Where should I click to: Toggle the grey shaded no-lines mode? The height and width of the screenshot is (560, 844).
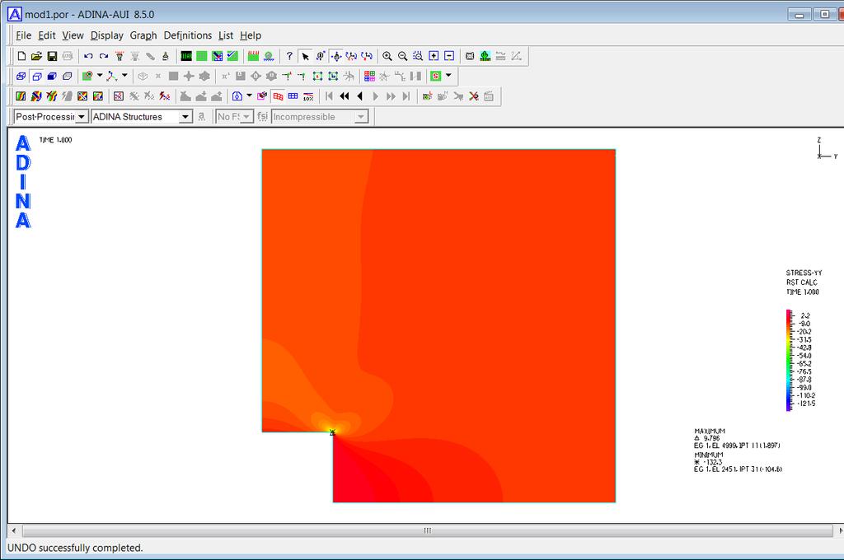click(x=68, y=76)
